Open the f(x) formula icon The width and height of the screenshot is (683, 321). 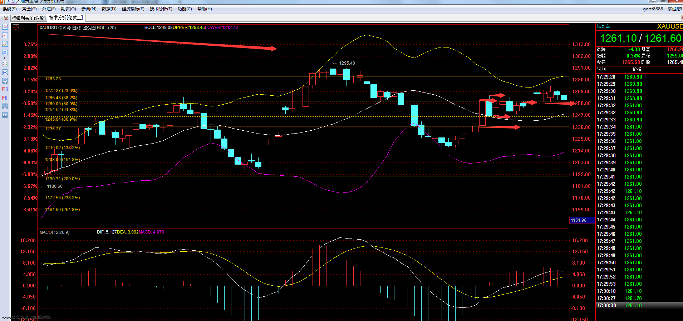click(x=5, y=72)
